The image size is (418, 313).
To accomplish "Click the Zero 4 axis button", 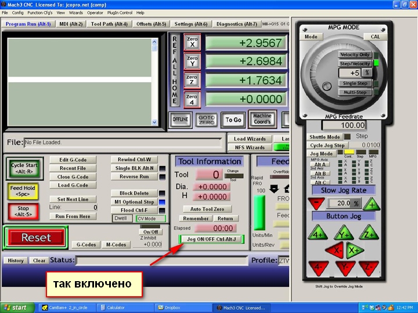I will click(x=192, y=99).
